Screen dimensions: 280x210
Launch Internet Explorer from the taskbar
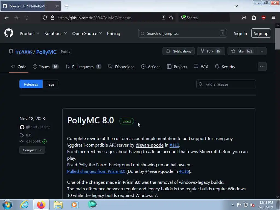24,205
